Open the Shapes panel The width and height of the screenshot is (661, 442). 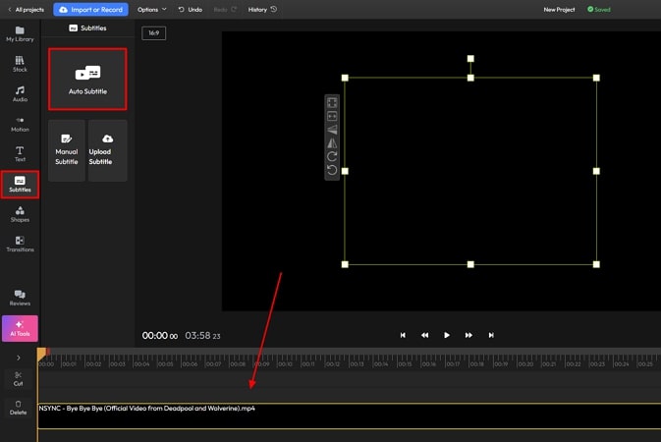[x=20, y=214]
